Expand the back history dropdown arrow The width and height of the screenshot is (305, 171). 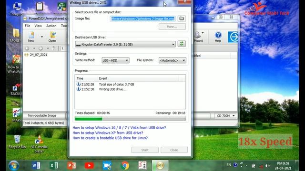34,48
